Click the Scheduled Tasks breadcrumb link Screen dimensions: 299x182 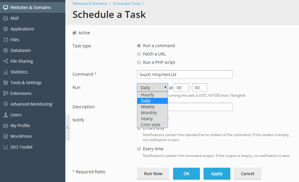(127, 4)
